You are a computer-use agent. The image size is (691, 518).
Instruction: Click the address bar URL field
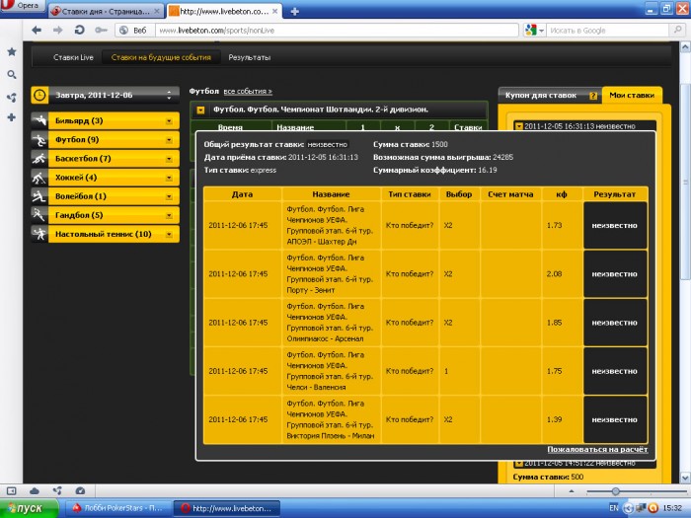point(337,31)
